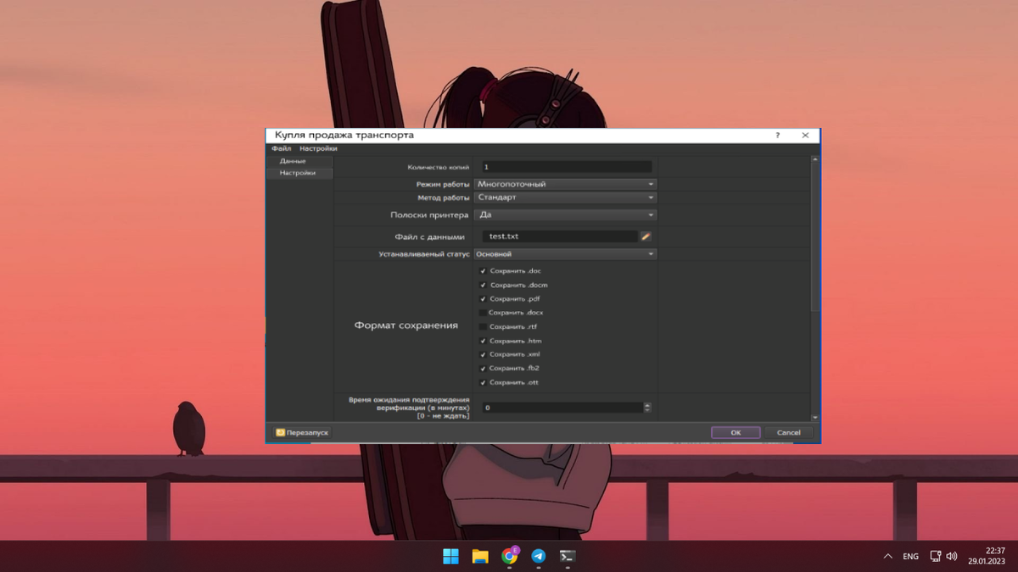1018x572 pixels.
Task: Click the scrollbar up arrow
Action: [815, 160]
